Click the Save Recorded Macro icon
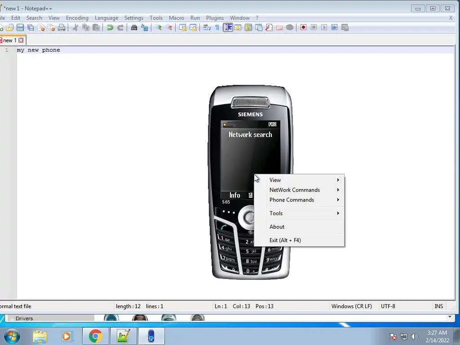This screenshot has width=460, height=345. 345,27
